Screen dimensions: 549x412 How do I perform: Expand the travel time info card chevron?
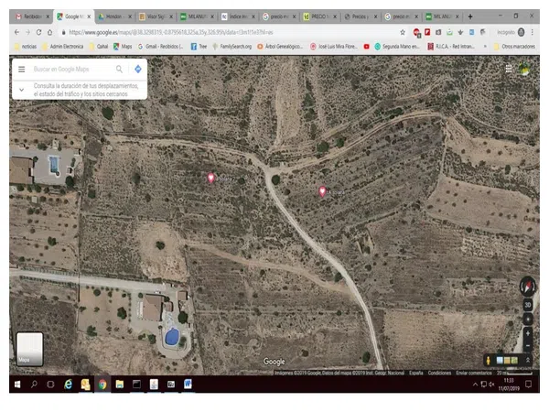point(21,89)
